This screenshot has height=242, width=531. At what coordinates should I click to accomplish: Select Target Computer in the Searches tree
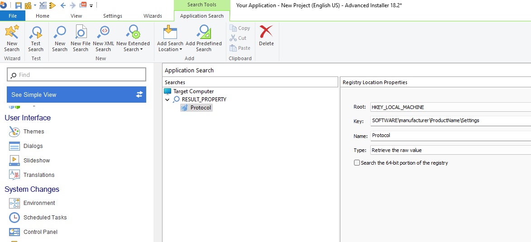point(193,91)
